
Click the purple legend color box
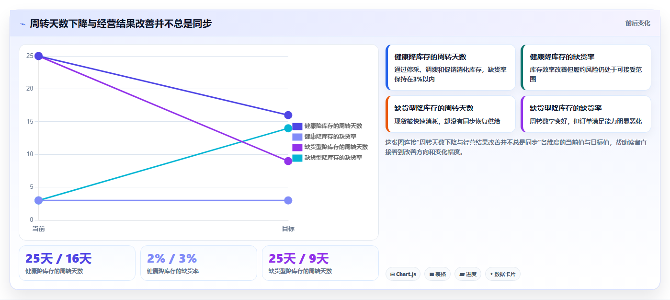pos(297,147)
